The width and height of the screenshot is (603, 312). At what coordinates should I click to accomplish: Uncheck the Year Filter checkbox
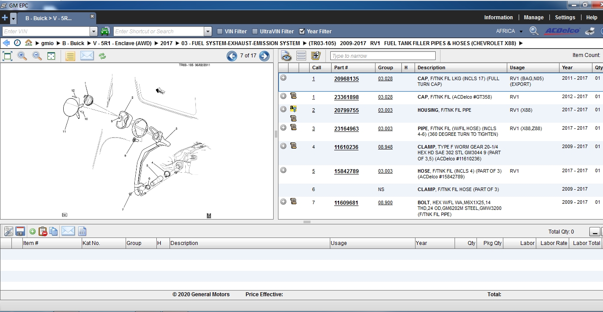coord(302,32)
